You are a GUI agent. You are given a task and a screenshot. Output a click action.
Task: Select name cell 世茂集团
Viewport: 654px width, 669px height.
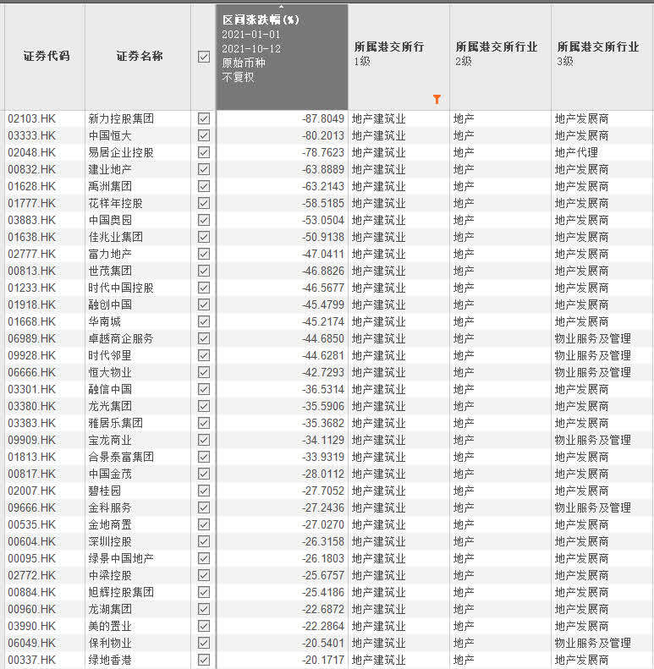pyautogui.click(x=110, y=271)
